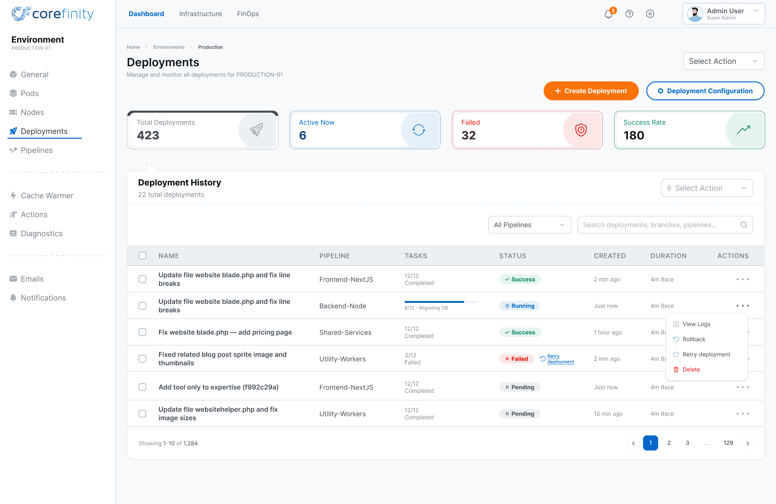Viewport: 776px width, 504px height.
Task: Click the Corefinity logo
Action: (53, 14)
